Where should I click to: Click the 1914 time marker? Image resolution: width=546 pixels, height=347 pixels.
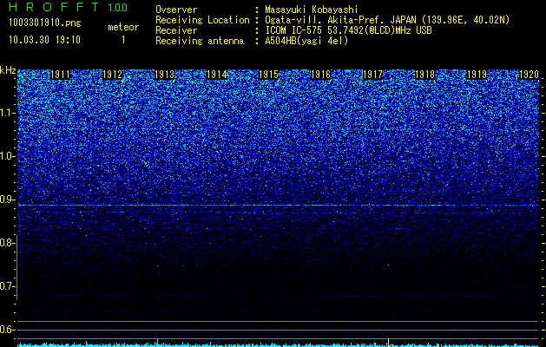[x=217, y=75]
